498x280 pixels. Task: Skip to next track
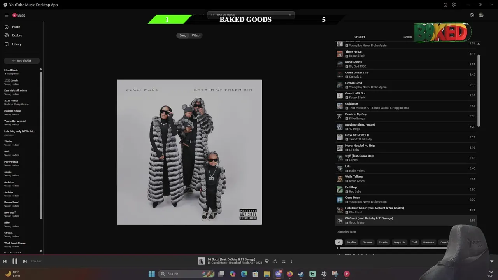tap(25, 261)
